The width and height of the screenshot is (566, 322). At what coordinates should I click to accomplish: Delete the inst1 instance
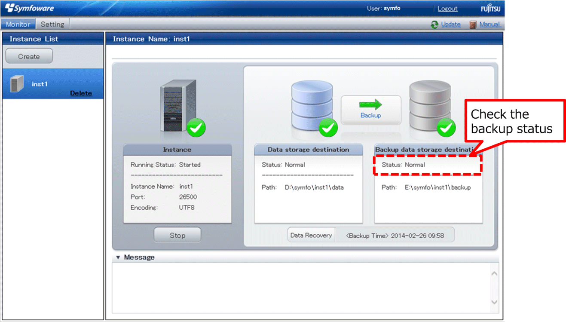(x=81, y=93)
